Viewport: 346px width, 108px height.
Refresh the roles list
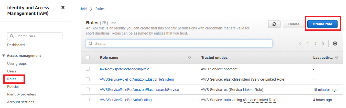pos(274,24)
